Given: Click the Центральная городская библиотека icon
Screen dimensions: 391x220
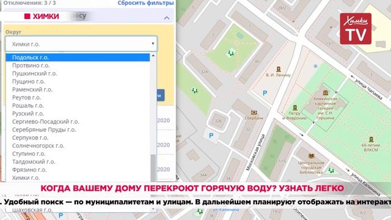Looking at the screenshot, I should 311,156.
